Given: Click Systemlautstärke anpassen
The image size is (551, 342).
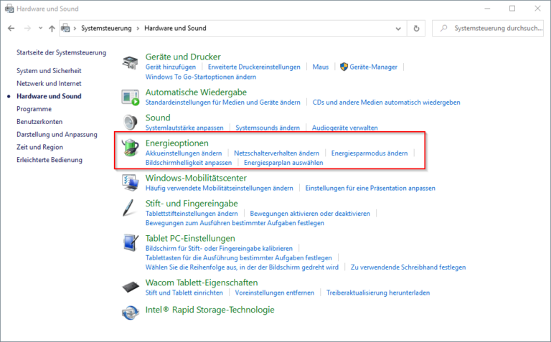Looking at the screenshot, I should point(184,128).
